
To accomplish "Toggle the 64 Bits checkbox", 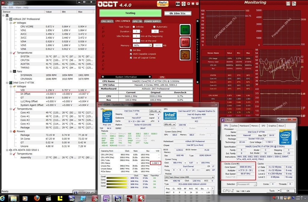I will [131, 50].
